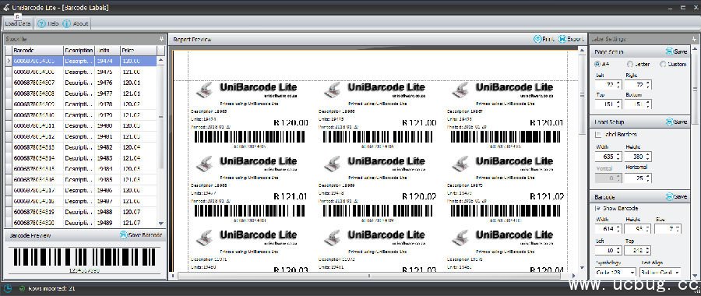The height and width of the screenshot is (296, 701).
Task: Click the Description cell in the 19482 row
Action: pyautogui.click(x=79, y=147)
